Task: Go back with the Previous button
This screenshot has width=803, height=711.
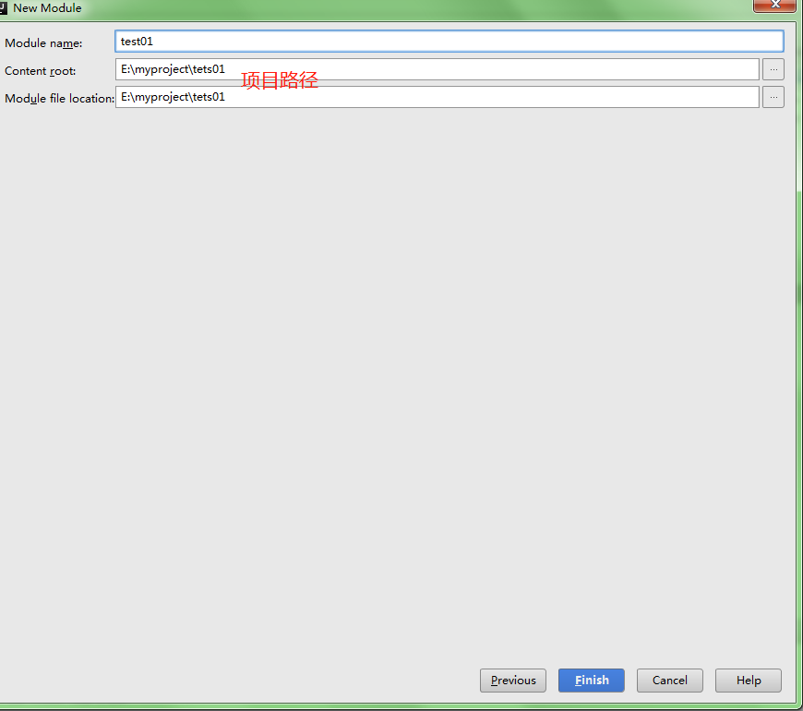Action: pyautogui.click(x=513, y=681)
